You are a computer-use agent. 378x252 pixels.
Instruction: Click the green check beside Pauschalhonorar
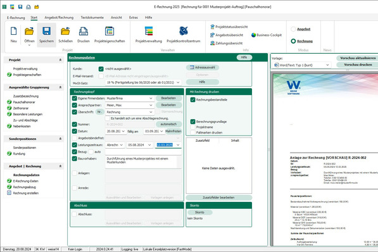pos(9,102)
